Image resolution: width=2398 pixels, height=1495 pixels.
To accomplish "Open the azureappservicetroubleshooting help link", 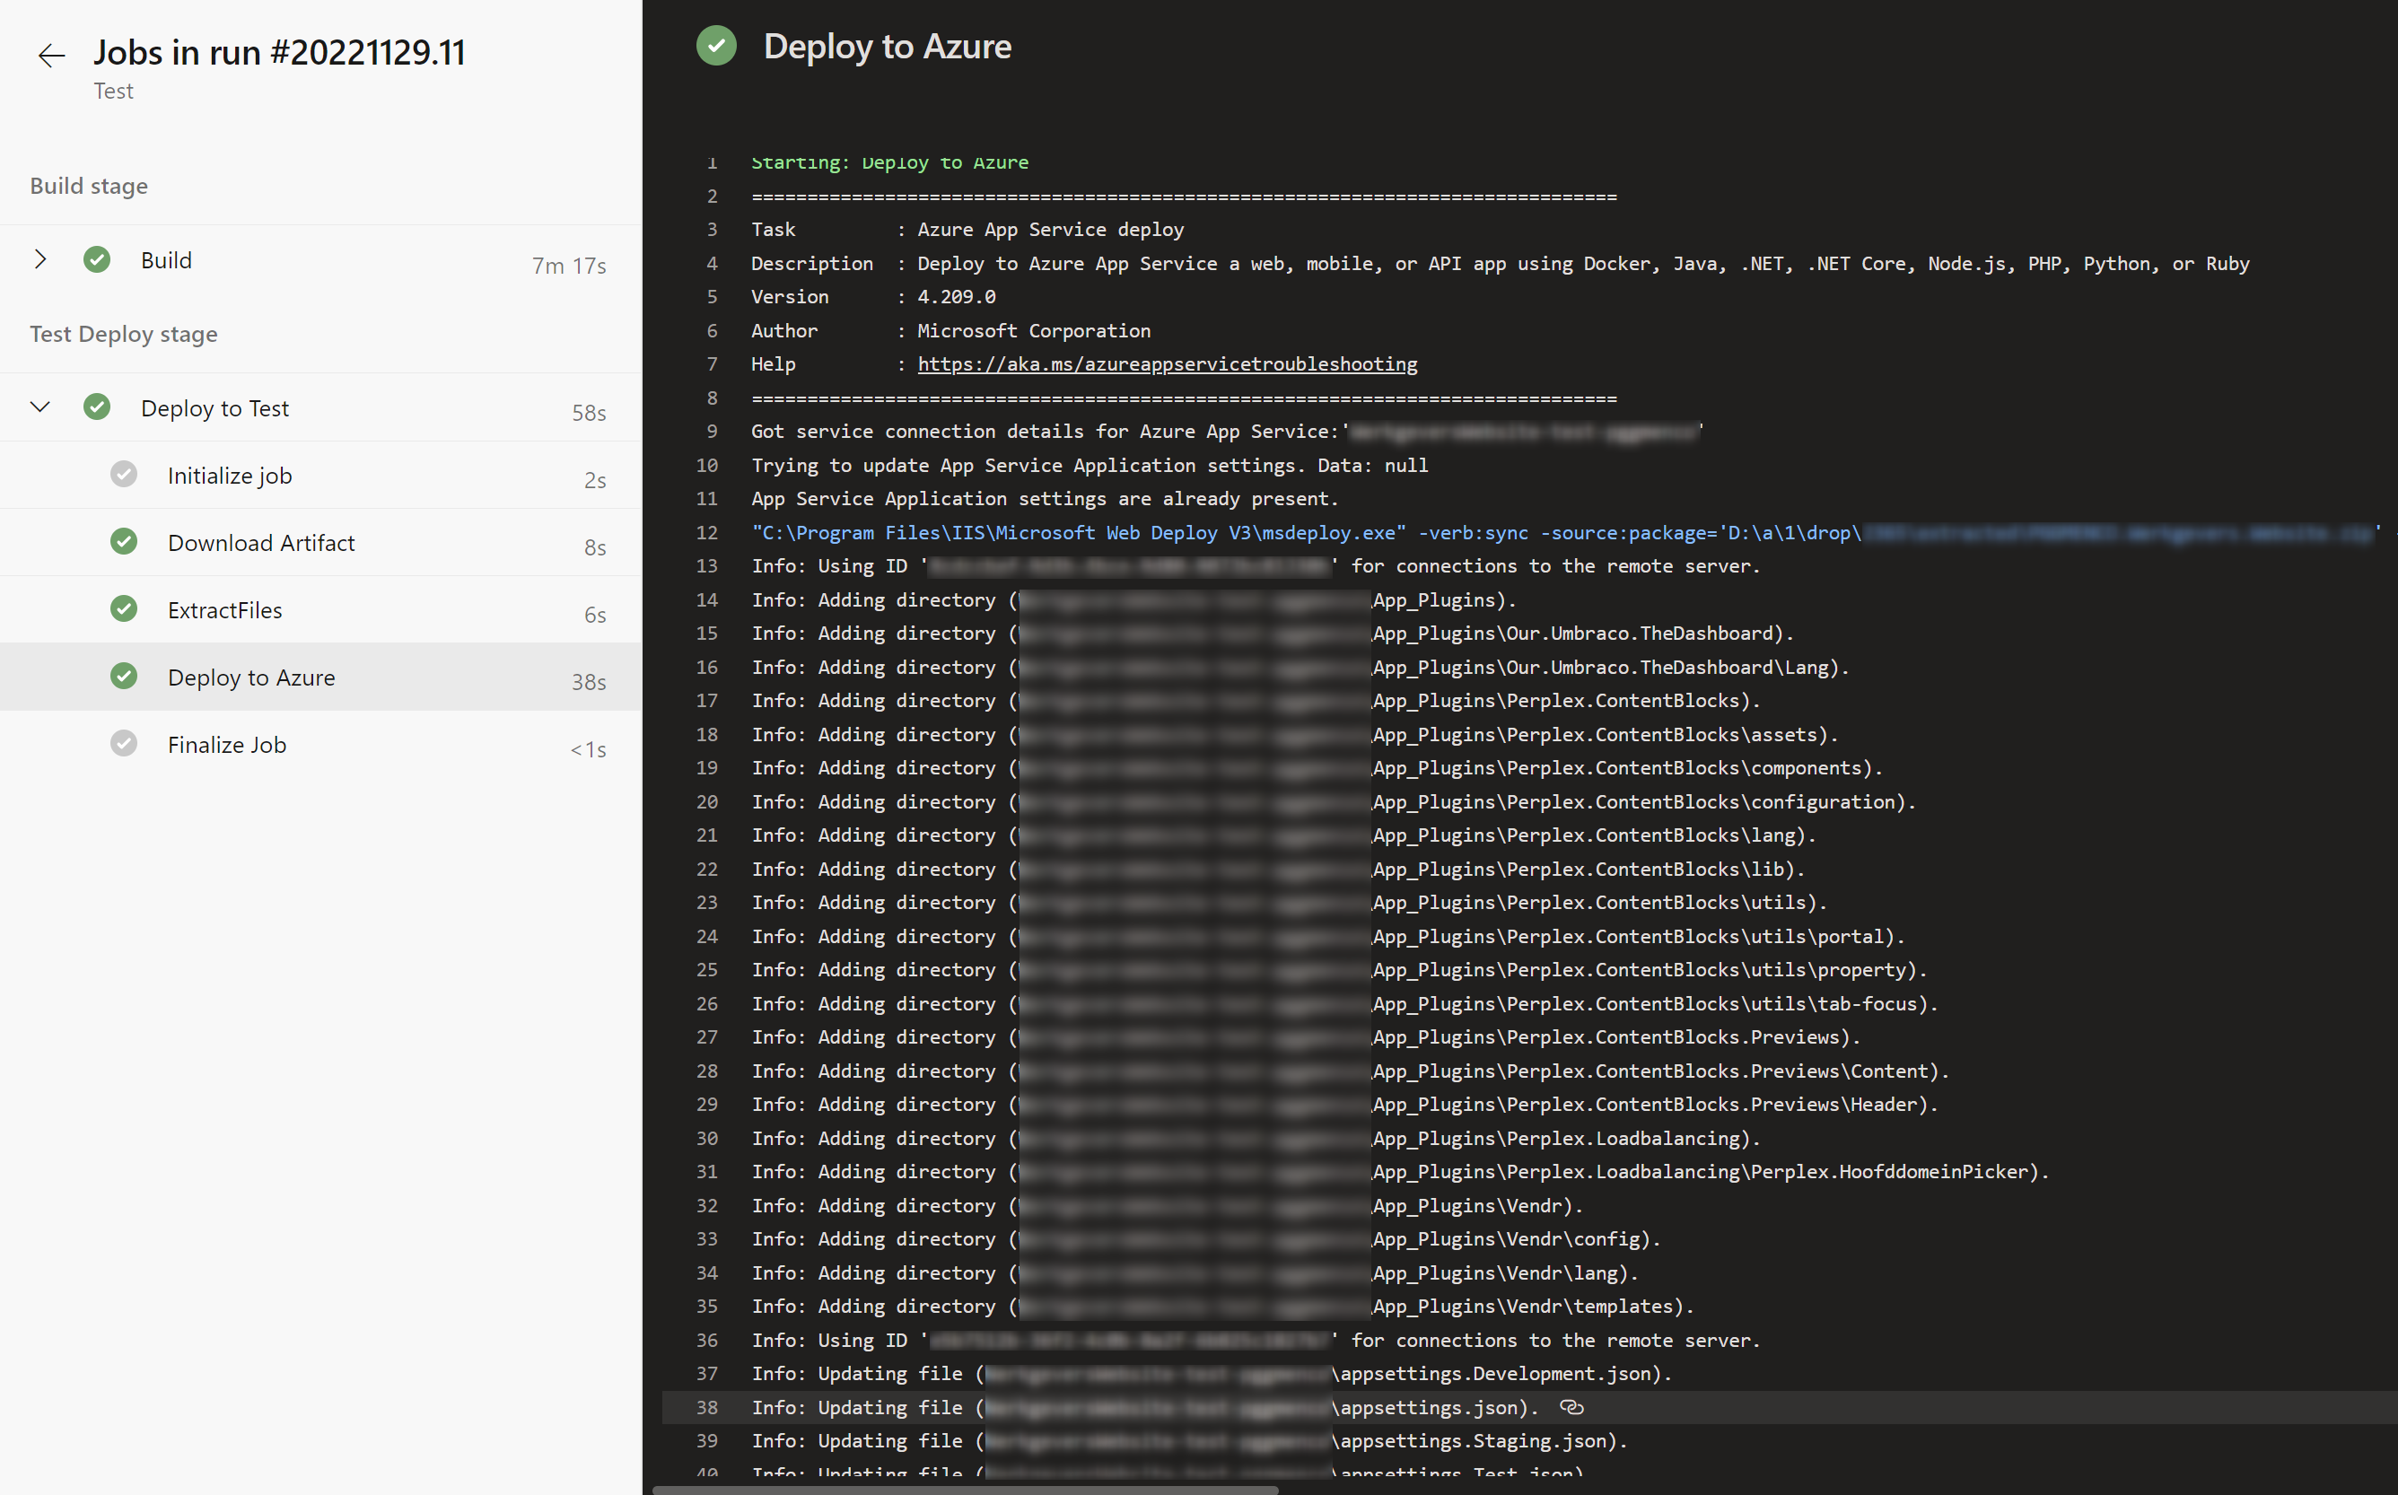I will [x=1167, y=363].
